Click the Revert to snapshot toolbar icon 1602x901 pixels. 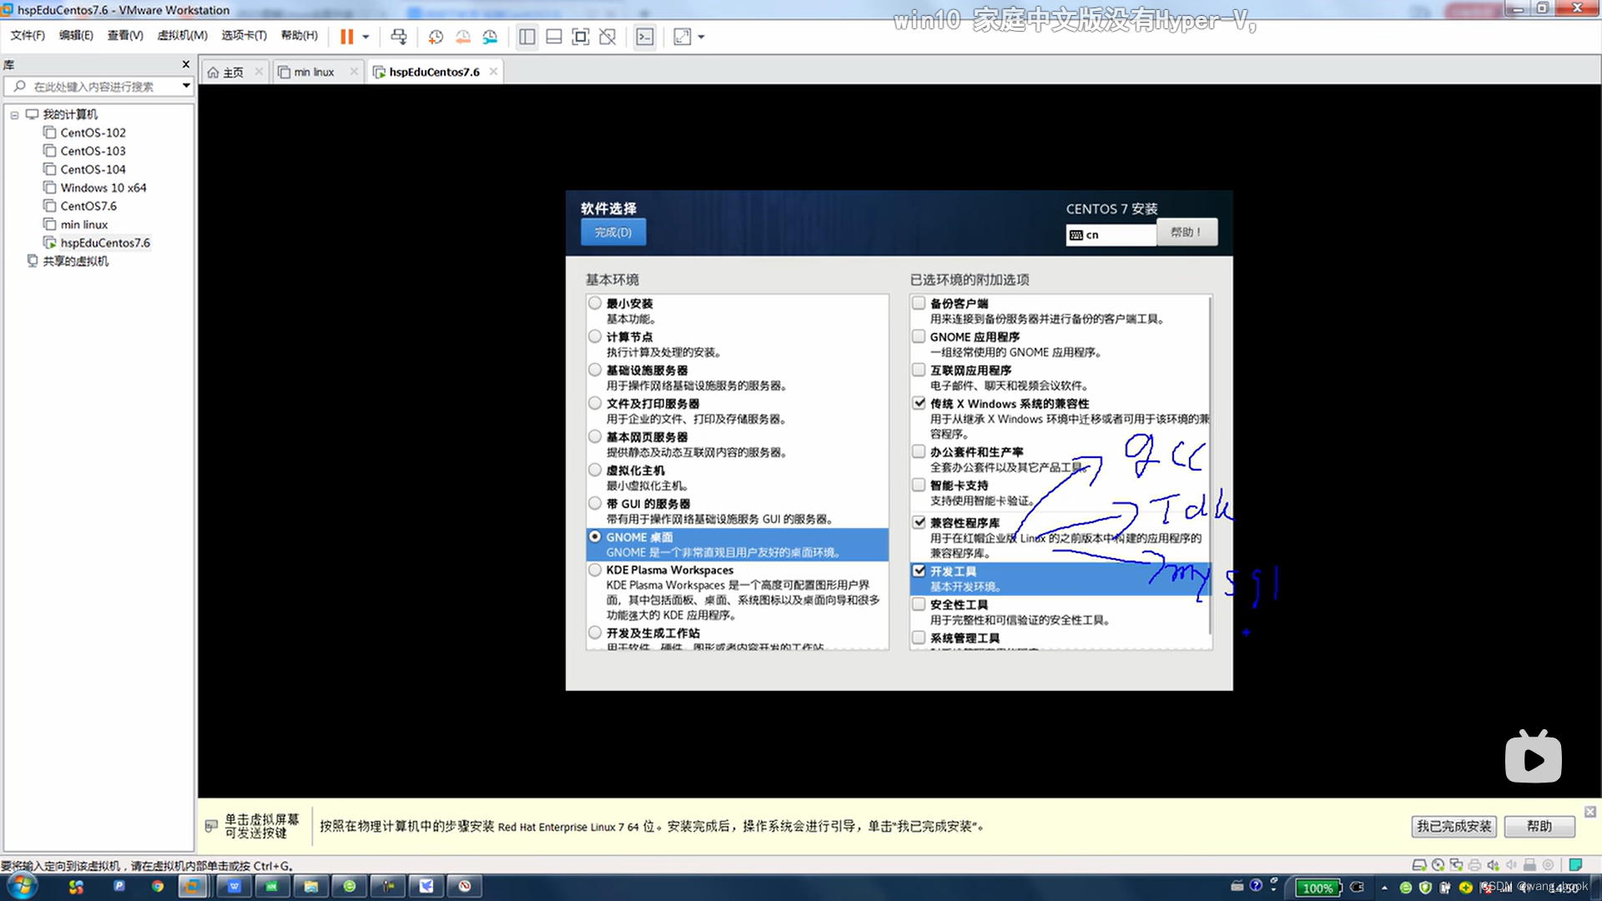[x=462, y=37]
